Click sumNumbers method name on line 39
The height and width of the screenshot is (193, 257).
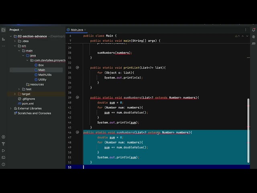tap(132, 97)
